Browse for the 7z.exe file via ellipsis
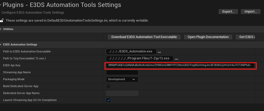 point(177,59)
